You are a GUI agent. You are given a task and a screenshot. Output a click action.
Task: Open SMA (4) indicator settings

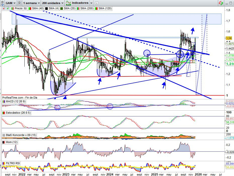(x=54, y=8)
